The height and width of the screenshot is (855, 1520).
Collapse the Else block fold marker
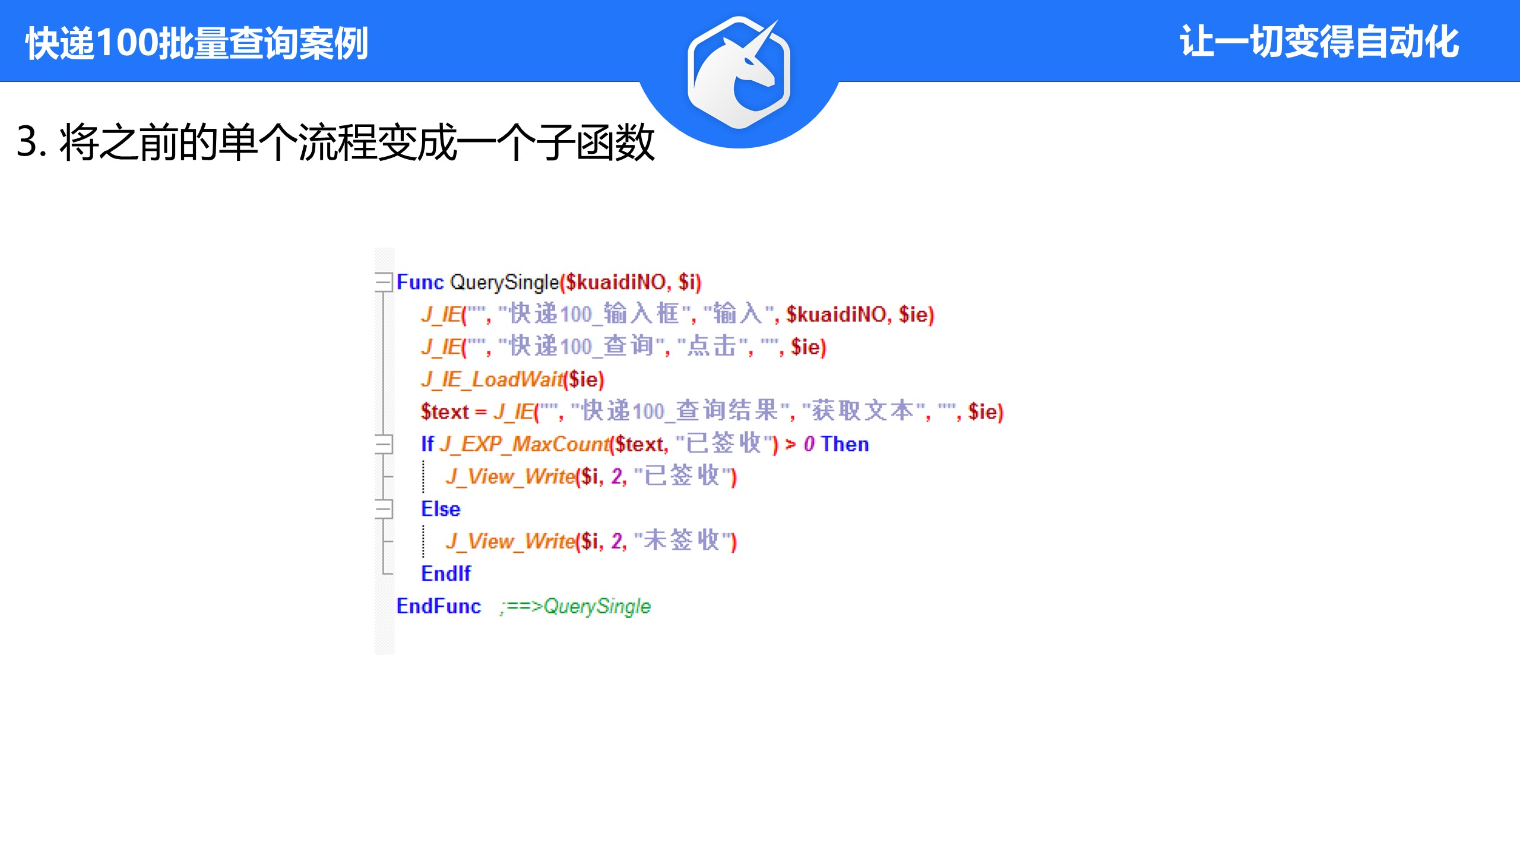[x=384, y=509]
